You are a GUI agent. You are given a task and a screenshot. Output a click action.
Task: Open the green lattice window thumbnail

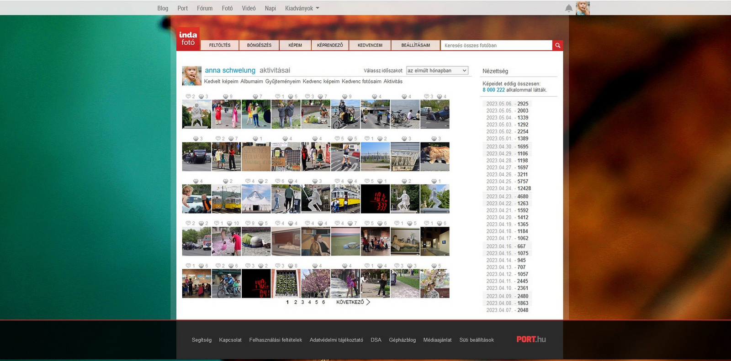(286, 283)
